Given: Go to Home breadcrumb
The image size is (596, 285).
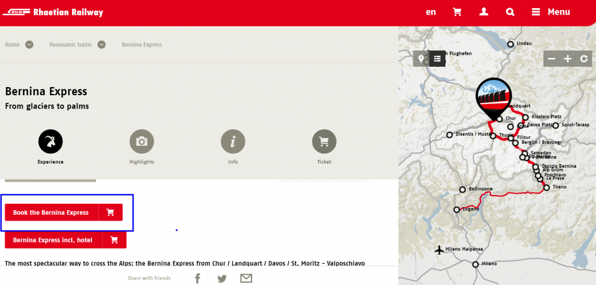Looking at the screenshot, I should coord(12,45).
